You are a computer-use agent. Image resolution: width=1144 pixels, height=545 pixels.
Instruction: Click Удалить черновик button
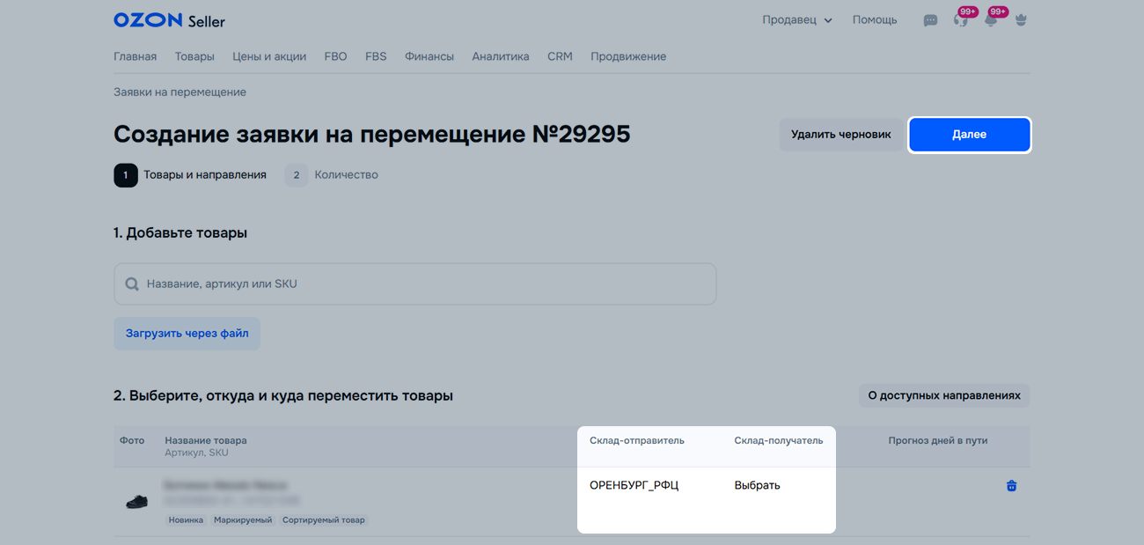click(x=840, y=135)
